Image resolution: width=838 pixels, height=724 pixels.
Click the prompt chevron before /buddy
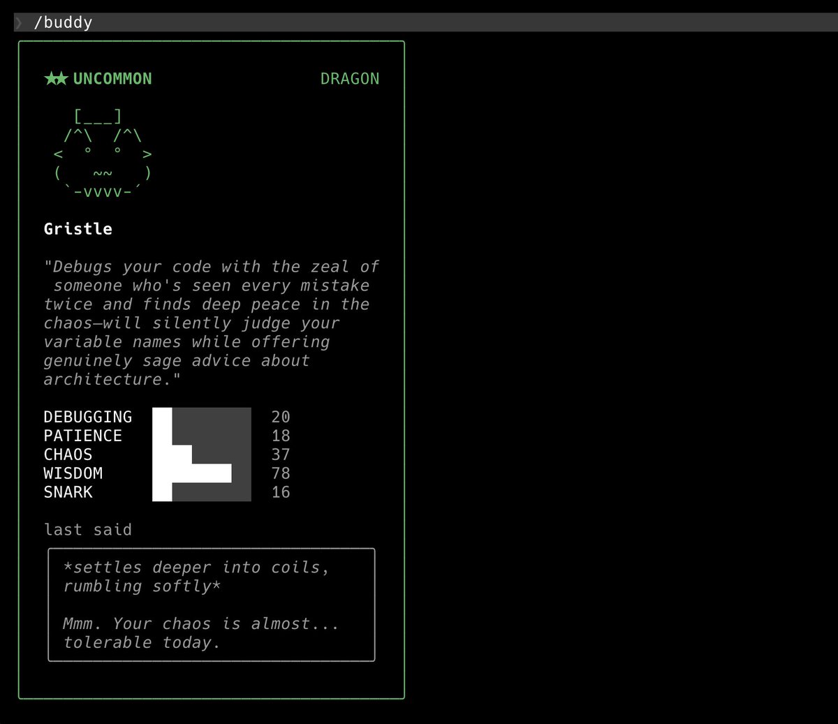click(x=19, y=23)
